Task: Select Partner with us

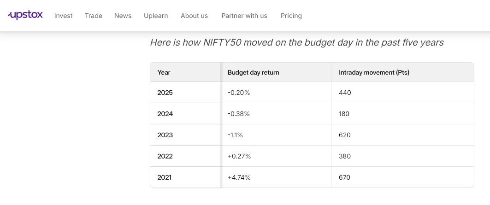Action: click(x=244, y=16)
